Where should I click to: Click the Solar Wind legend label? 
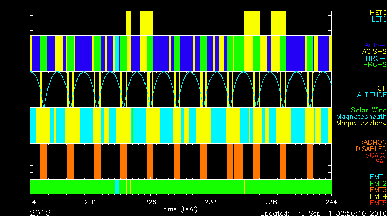tap(368, 110)
